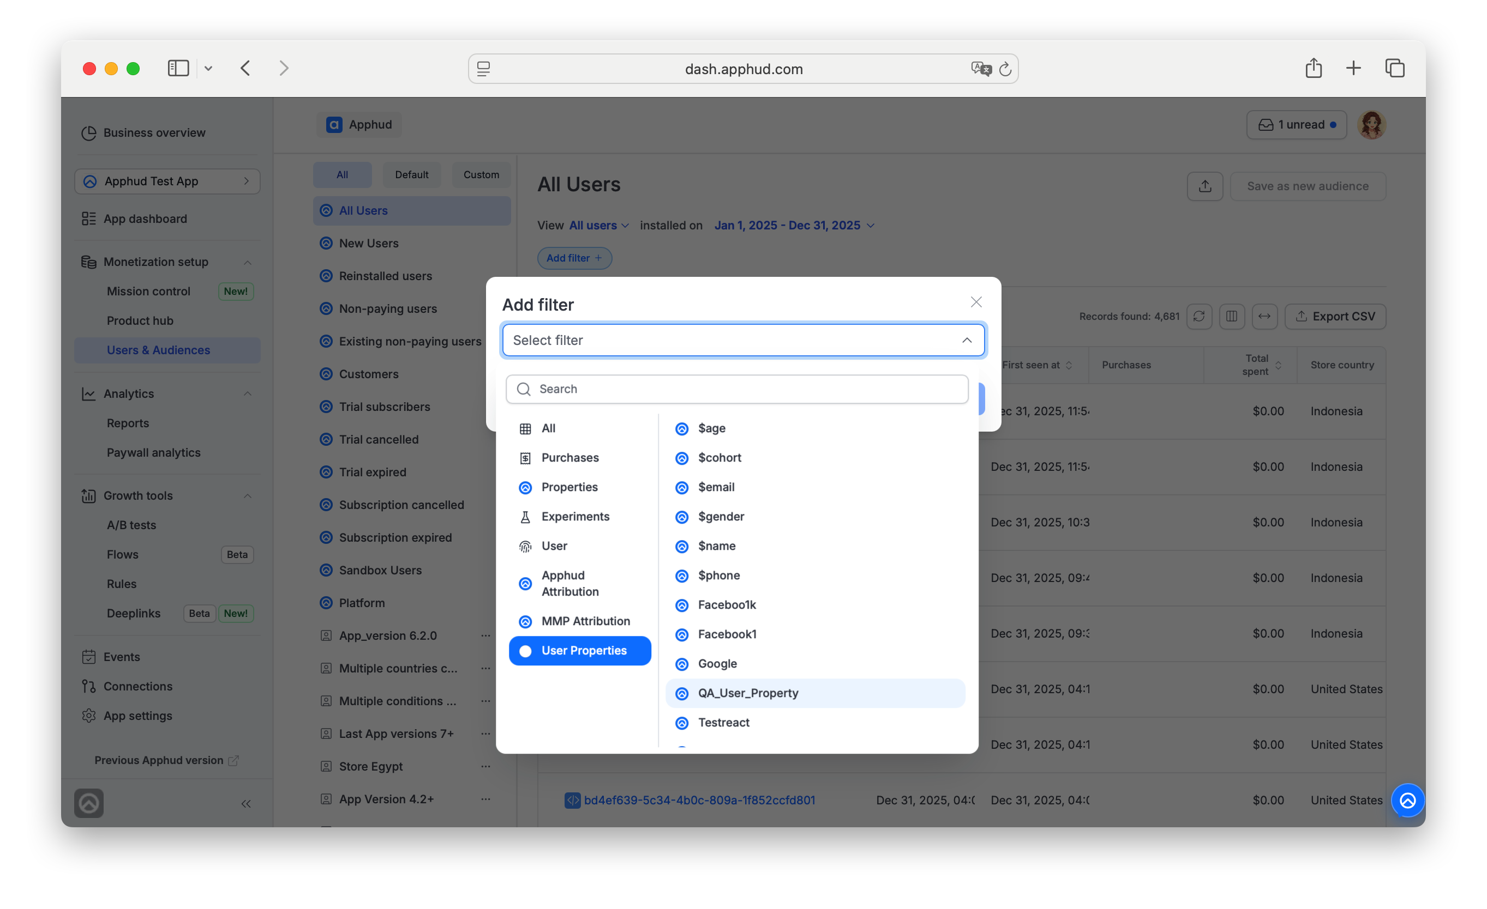Open options for Last App versions 7+
Image resolution: width=1487 pixels, height=909 pixels.
(x=485, y=734)
